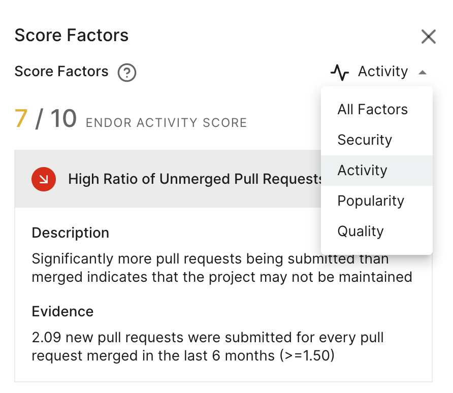Click the help question mark icon
The image size is (453, 393).
[x=127, y=73]
